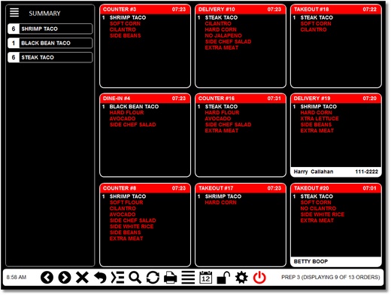This screenshot has height=295, width=391.
Task: Select the Takeout #18 order header
Action: [x=336, y=10]
